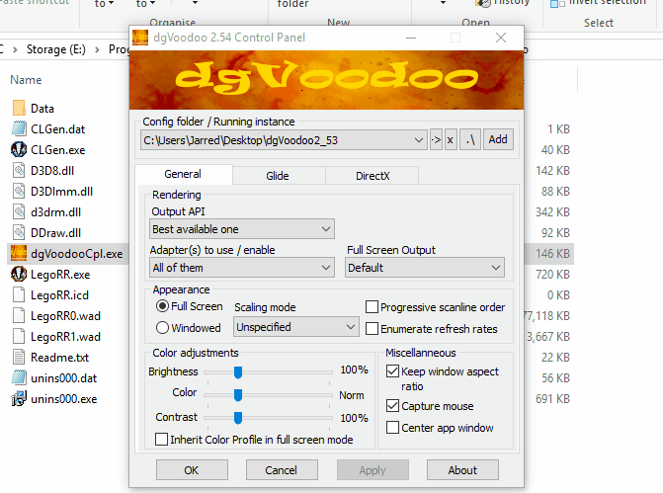This screenshot has width=663, height=493.
Task: Click the LegoRR1.wad file icon
Action: [x=19, y=336]
